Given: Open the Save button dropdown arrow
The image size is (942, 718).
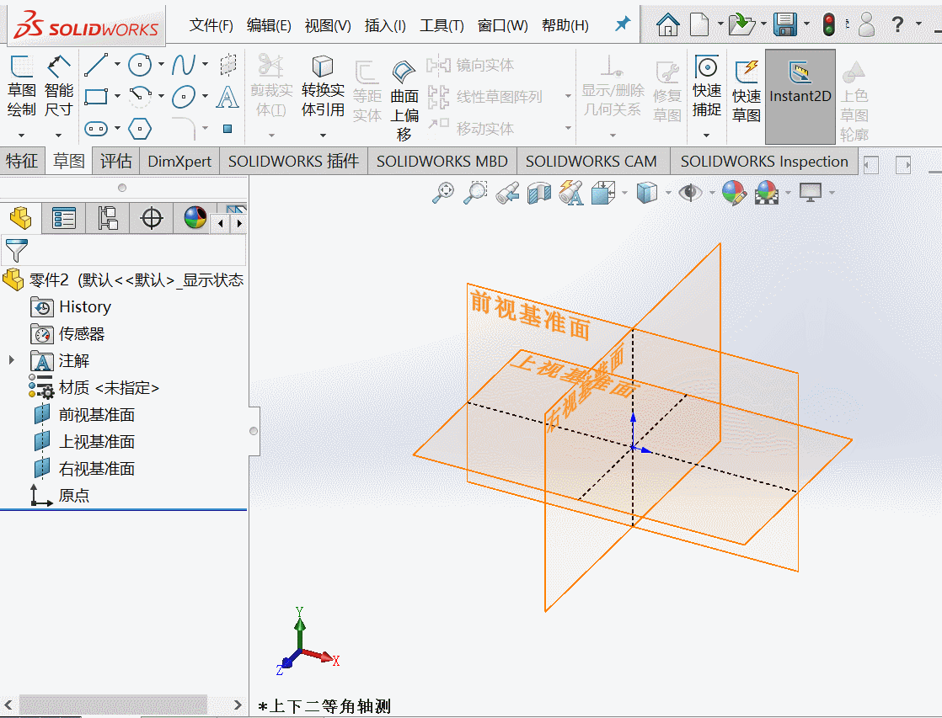Looking at the screenshot, I should click(806, 24).
